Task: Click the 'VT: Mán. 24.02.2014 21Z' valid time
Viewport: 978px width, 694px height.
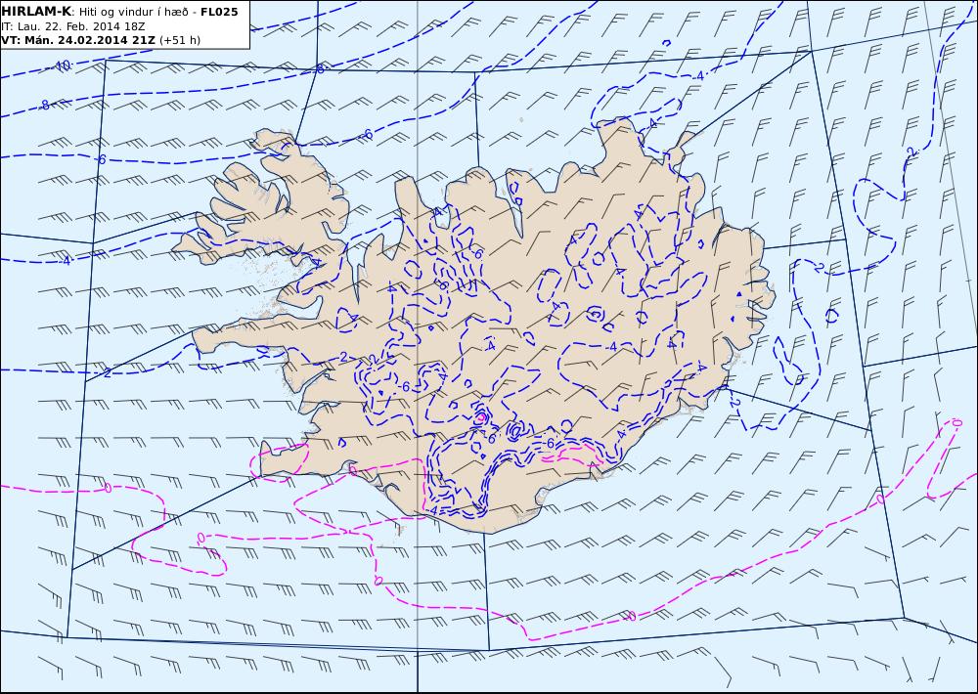Action: [x=78, y=40]
